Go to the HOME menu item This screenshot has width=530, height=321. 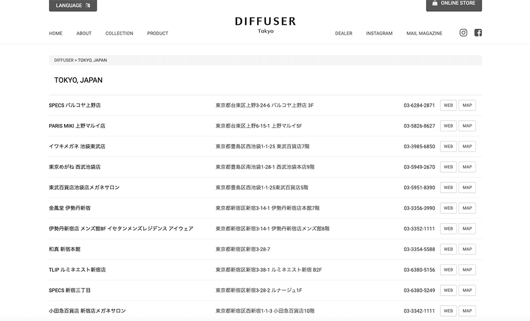point(56,33)
